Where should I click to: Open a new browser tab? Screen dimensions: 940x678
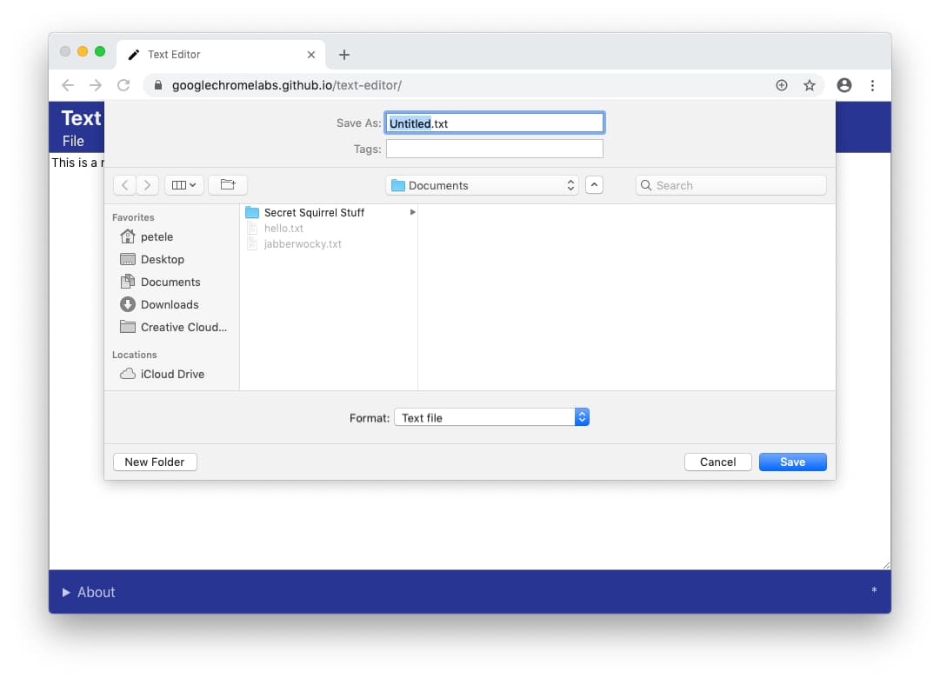tap(343, 54)
